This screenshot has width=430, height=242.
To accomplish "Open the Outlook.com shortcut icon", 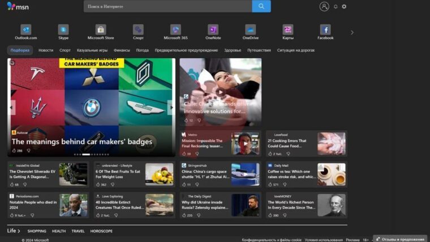I will (x=26, y=29).
